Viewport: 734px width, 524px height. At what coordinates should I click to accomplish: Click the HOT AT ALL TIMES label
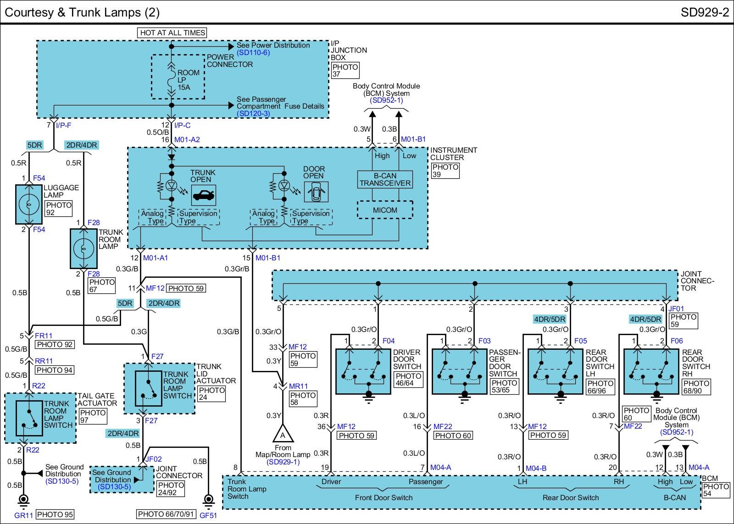(172, 33)
